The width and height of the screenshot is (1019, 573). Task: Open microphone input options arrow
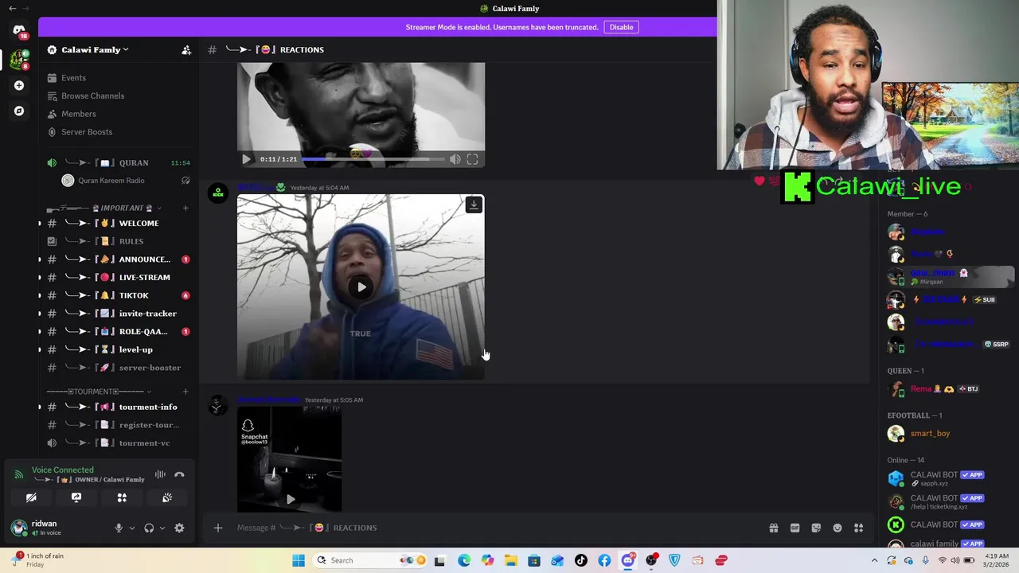(x=132, y=528)
